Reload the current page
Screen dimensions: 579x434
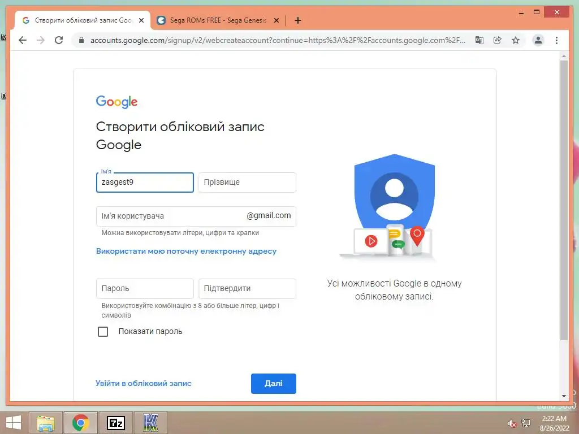(59, 40)
